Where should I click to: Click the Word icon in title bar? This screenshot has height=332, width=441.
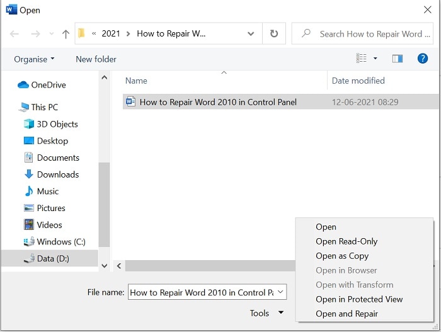point(11,9)
